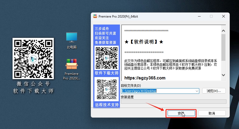Click the scroll down arrow of the description box

[x=224, y=75]
